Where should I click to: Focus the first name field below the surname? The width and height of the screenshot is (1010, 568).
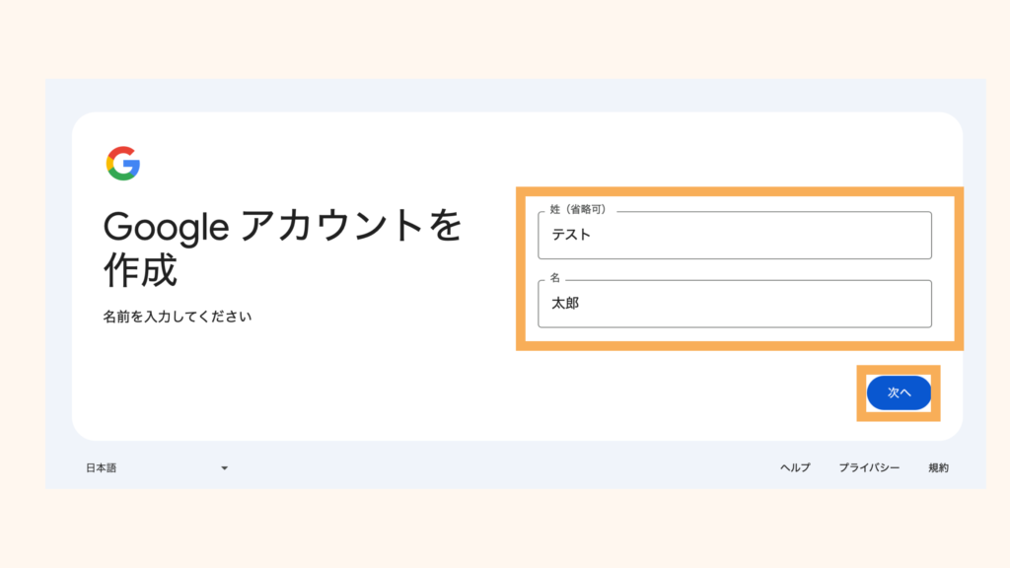point(735,304)
